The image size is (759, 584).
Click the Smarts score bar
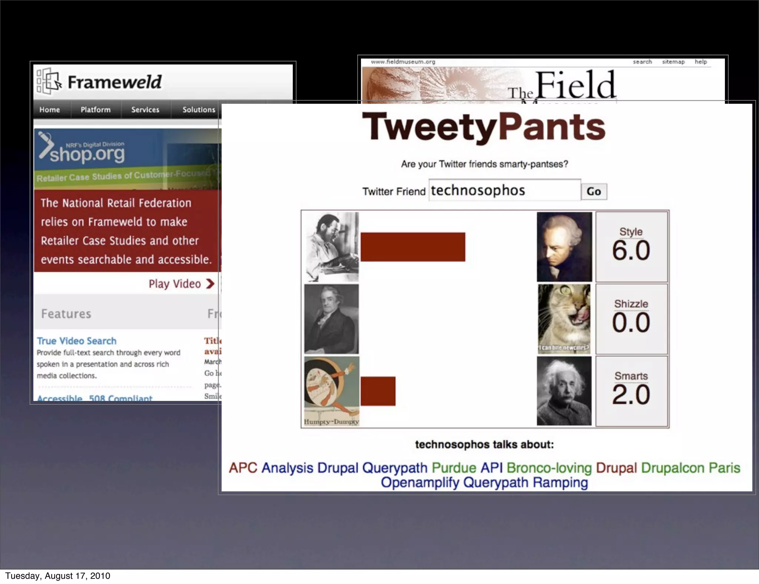pyautogui.click(x=378, y=391)
